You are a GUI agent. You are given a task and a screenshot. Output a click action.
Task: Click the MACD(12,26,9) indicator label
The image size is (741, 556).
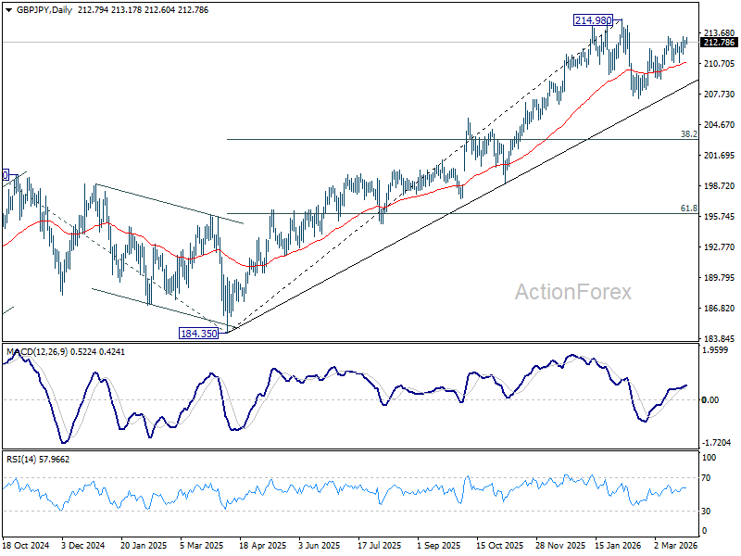(37, 352)
